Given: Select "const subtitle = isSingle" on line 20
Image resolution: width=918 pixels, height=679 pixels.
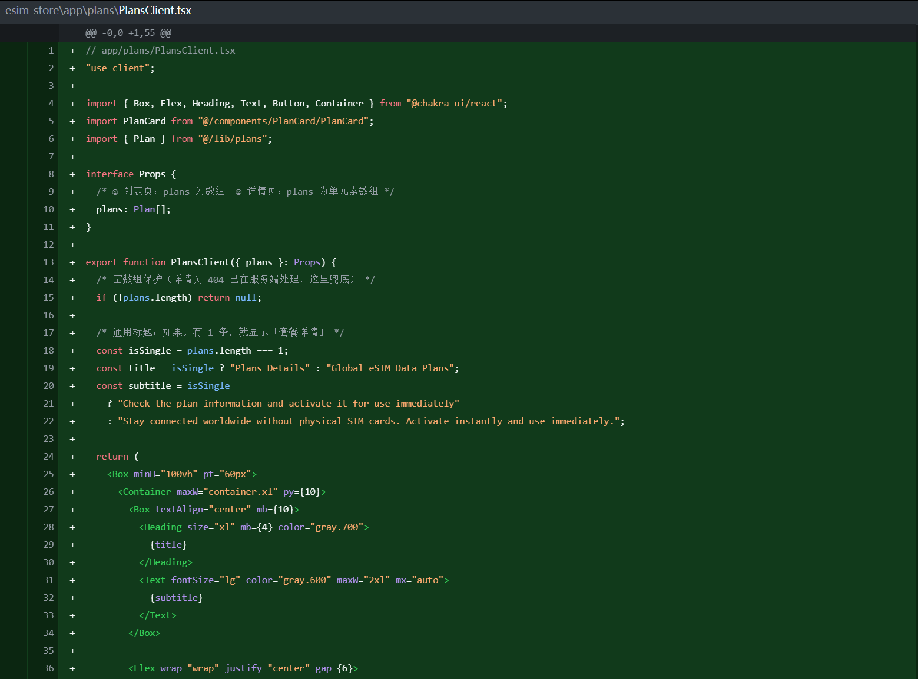Looking at the screenshot, I should tap(163, 386).
